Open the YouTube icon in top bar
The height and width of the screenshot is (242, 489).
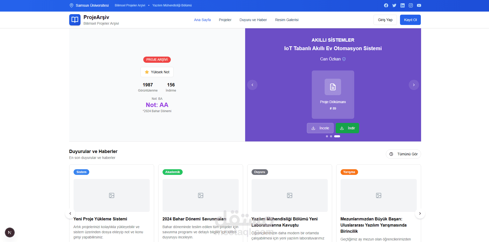[x=419, y=5]
